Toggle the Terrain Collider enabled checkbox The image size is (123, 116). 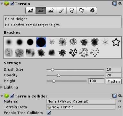click(12, 96)
